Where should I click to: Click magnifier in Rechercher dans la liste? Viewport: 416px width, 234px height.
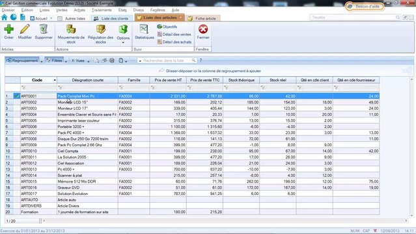193,60
